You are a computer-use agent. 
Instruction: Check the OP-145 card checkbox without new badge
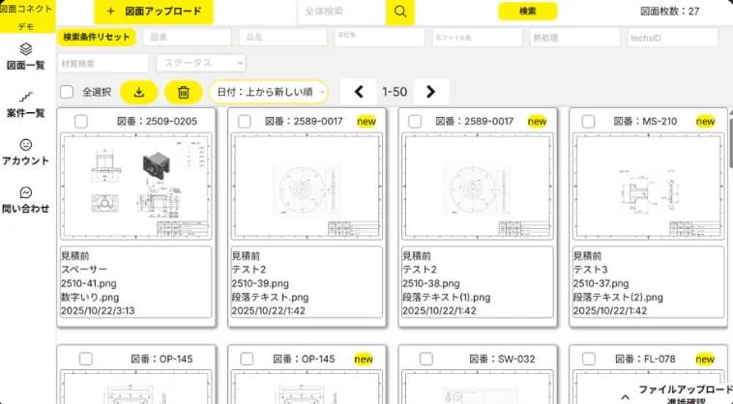pyautogui.click(x=85, y=359)
